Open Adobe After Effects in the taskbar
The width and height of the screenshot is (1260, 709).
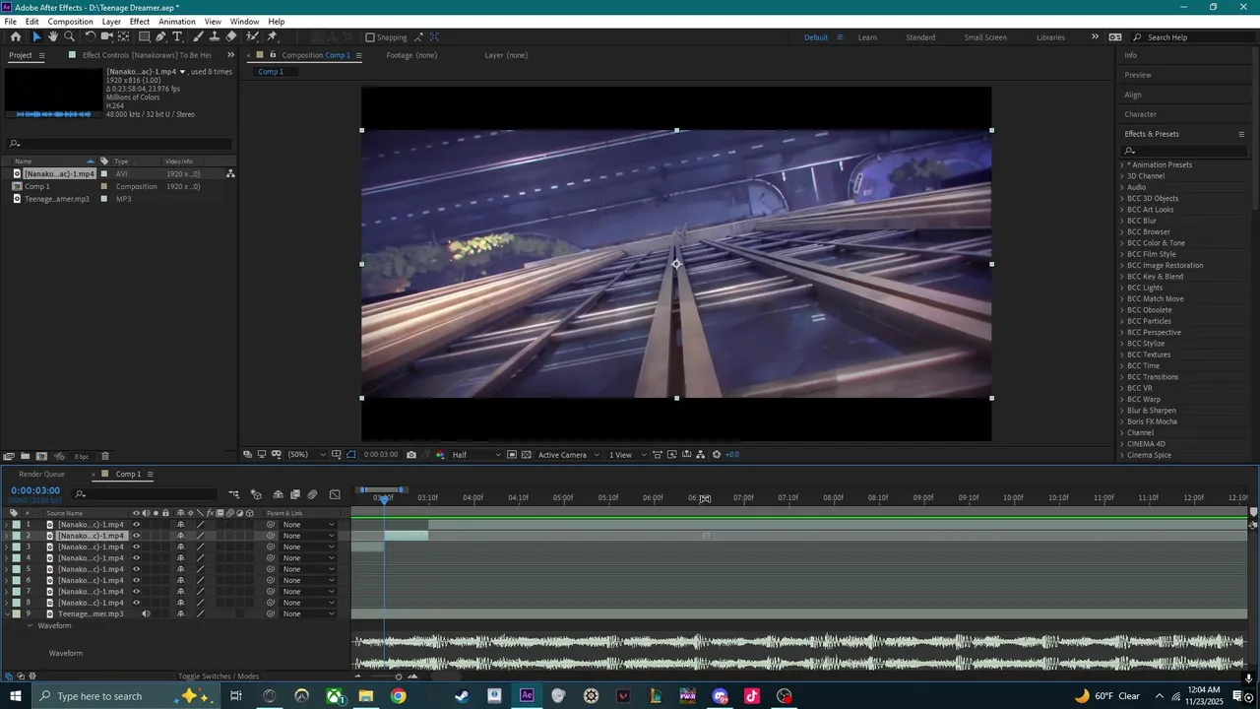pyautogui.click(x=527, y=696)
